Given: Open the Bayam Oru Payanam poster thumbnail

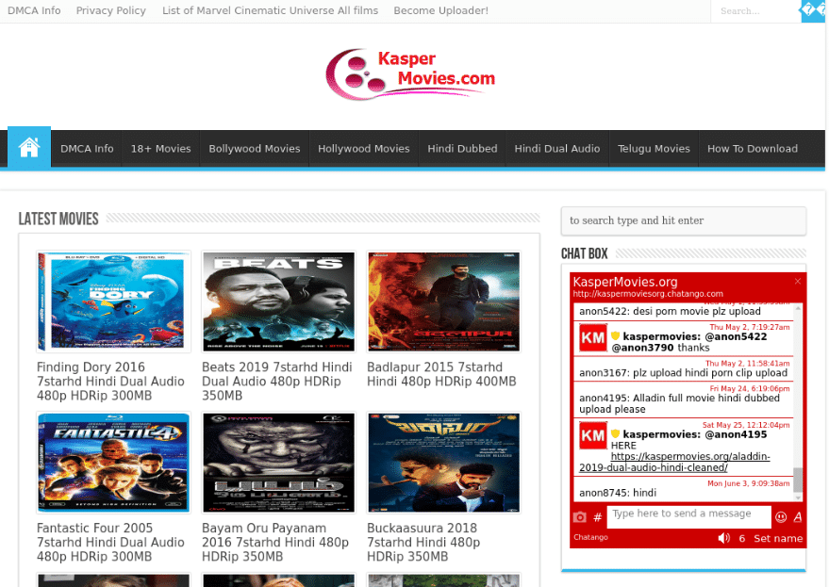Looking at the screenshot, I should tap(278, 463).
